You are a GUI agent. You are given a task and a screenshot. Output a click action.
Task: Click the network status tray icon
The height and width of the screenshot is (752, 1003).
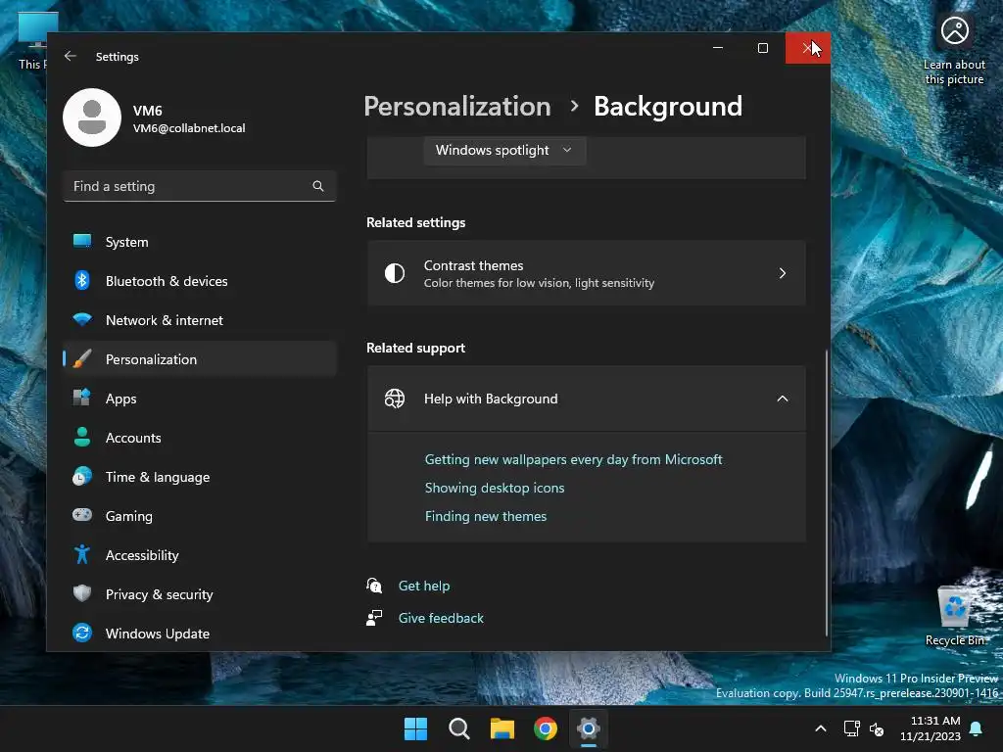[851, 728]
